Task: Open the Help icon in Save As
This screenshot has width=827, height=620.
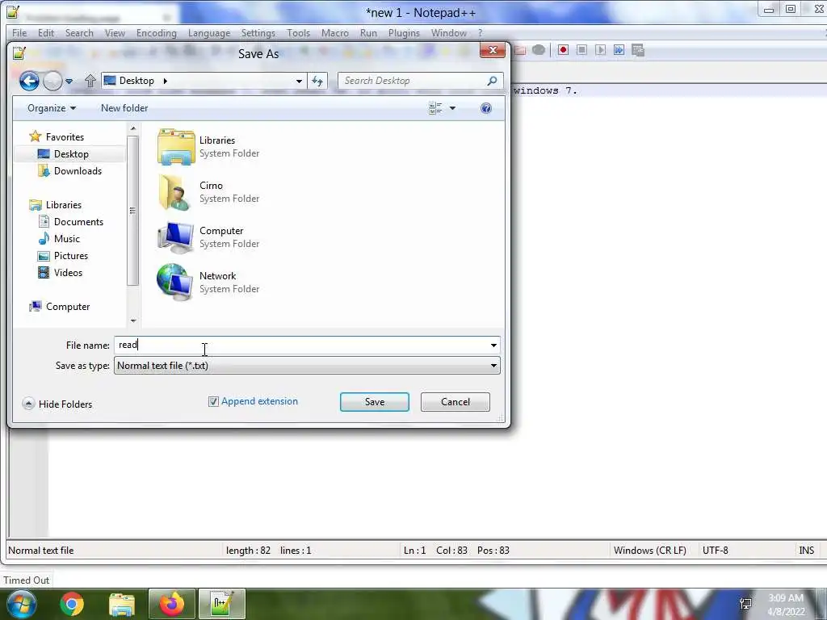Action: point(485,109)
